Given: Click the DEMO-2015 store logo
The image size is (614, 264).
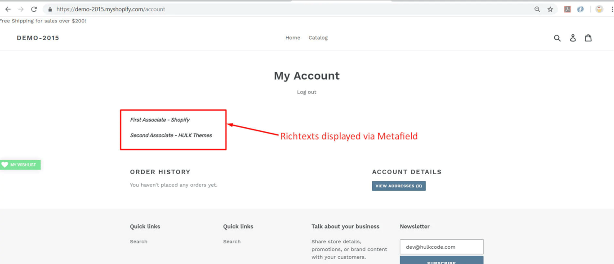Looking at the screenshot, I should coord(38,38).
